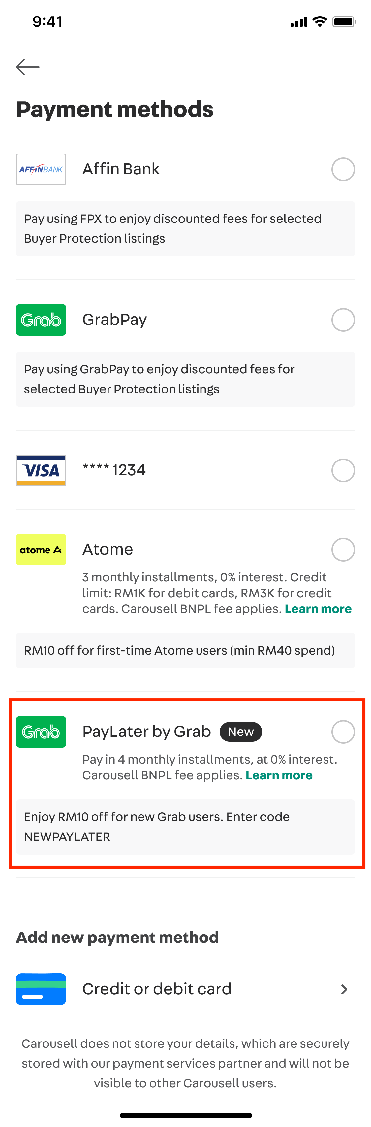
Task: Tap the battery status icon
Action: click(x=344, y=21)
